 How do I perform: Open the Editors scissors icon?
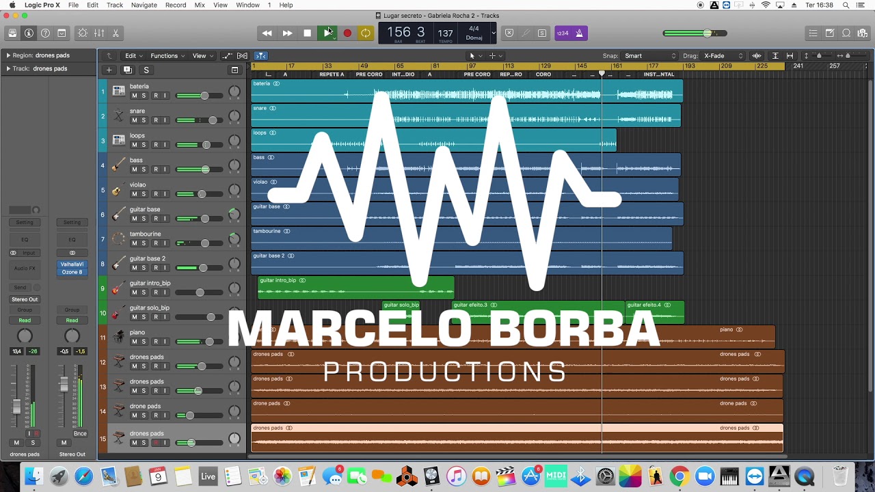(x=116, y=33)
